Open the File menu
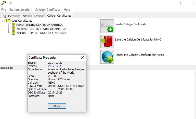The height and width of the screenshot is (119, 196). tap(4, 10)
